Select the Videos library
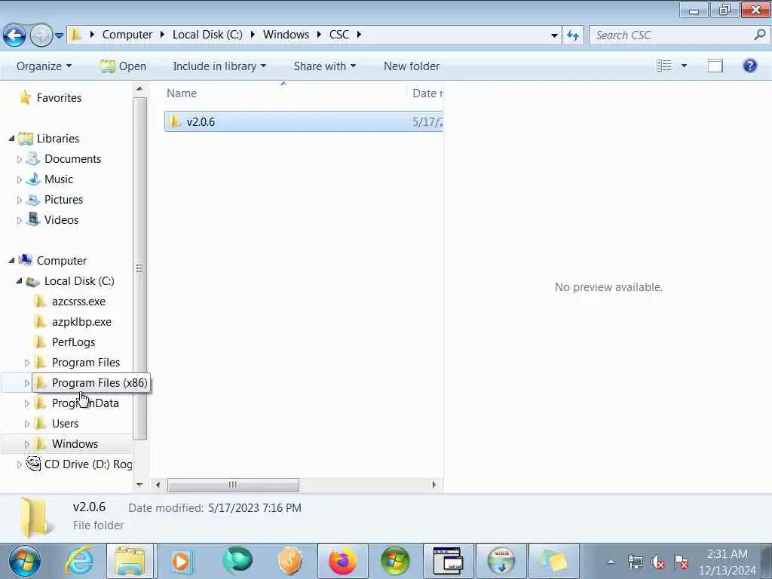The height and width of the screenshot is (579, 772). (61, 219)
